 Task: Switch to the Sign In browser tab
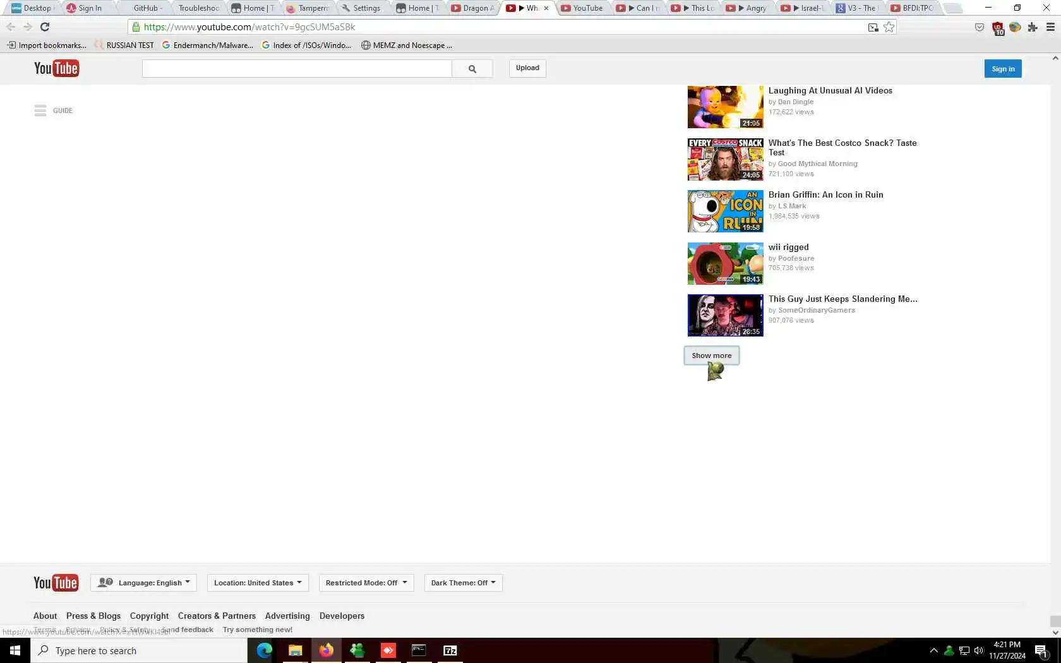point(90,8)
